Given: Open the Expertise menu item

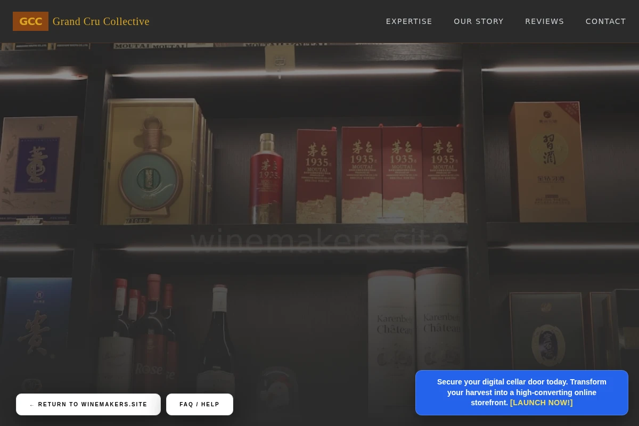Looking at the screenshot, I should (x=409, y=21).
